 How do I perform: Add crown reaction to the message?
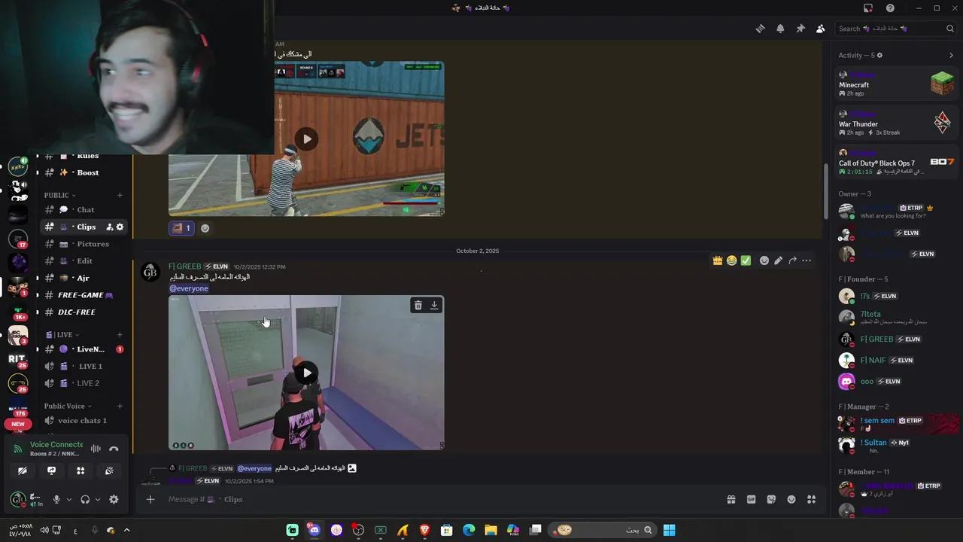(x=718, y=260)
